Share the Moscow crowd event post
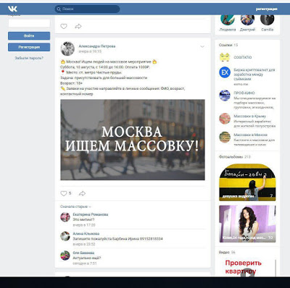 click(x=82, y=193)
